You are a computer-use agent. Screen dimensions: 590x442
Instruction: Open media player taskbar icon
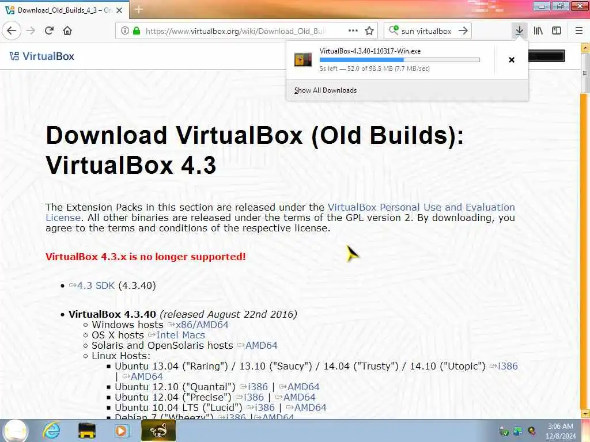tap(122, 430)
